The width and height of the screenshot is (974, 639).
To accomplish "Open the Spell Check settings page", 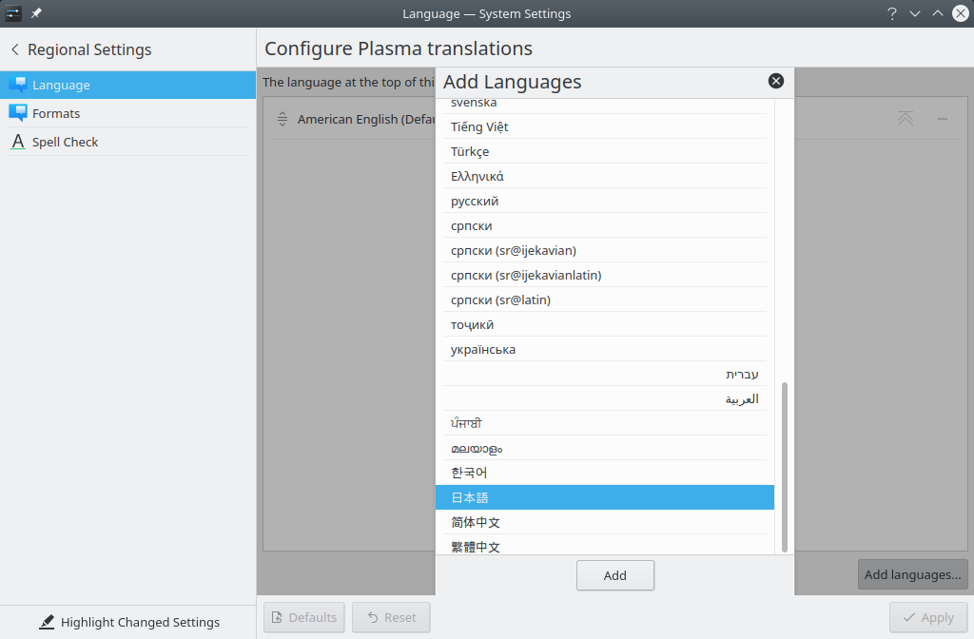I will click(128, 142).
